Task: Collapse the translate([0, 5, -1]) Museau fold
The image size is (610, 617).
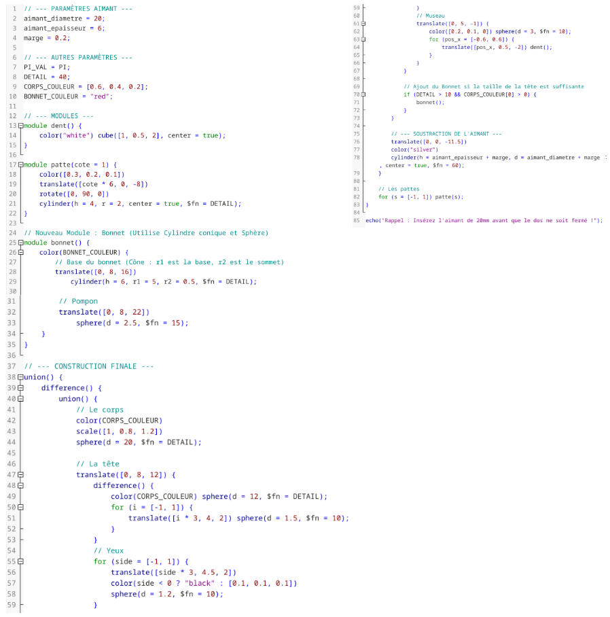Action: pyautogui.click(x=363, y=24)
